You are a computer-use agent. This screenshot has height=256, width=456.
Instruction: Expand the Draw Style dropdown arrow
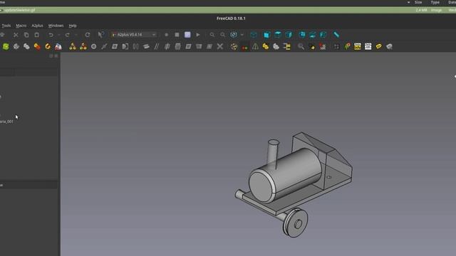pos(242,35)
